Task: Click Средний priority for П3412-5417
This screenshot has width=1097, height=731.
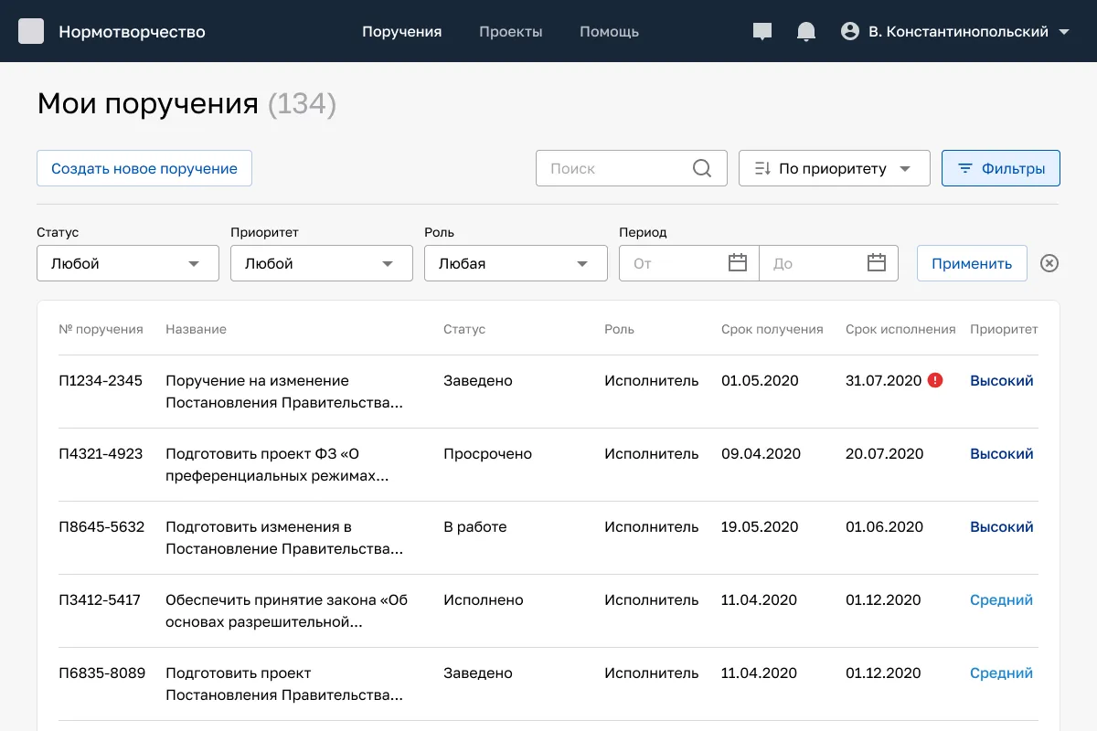Action: [x=1001, y=599]
